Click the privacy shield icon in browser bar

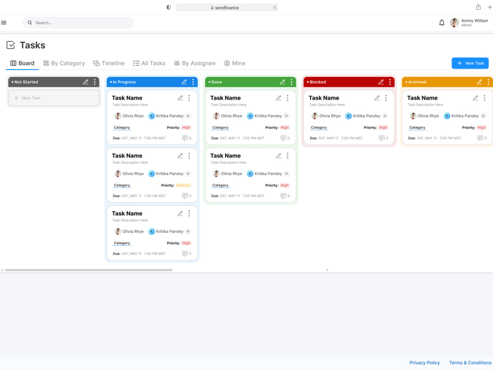(x=169, y=7)
